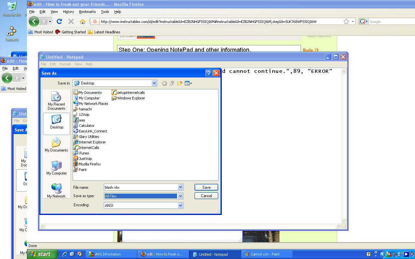This screenshot has width=415, height=259.
Task: Select EasyLink_Connect in file list
Action: point(90,131)
